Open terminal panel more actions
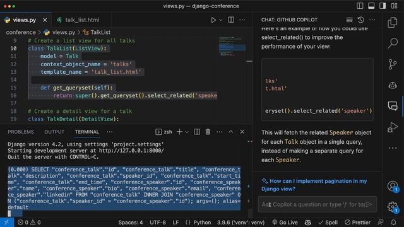The image size is (404, 227). pyautogui.click(x=220, y=132)
